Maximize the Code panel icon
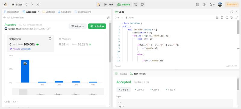This screenshot has width=241, height=109. 232,12
